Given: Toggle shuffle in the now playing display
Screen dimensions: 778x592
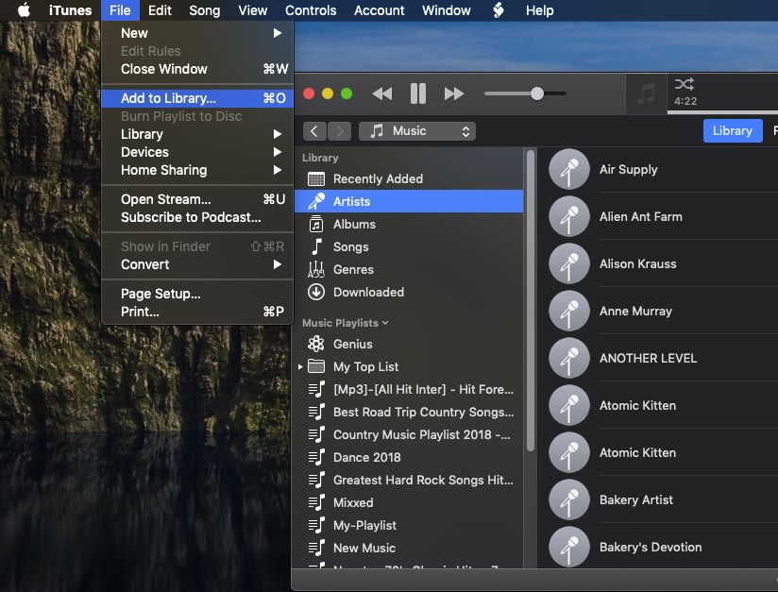Looking at the screenshot, I should tap(685, 84).
